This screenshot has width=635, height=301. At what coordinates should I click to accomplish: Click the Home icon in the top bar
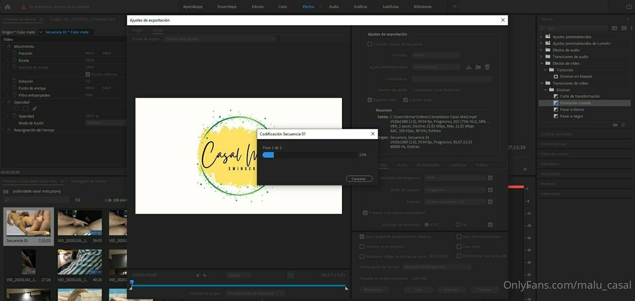tap(8, 7)
